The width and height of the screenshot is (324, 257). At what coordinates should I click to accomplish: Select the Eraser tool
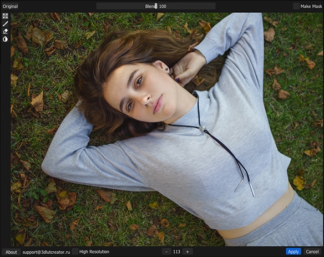[x=5, y=31]
